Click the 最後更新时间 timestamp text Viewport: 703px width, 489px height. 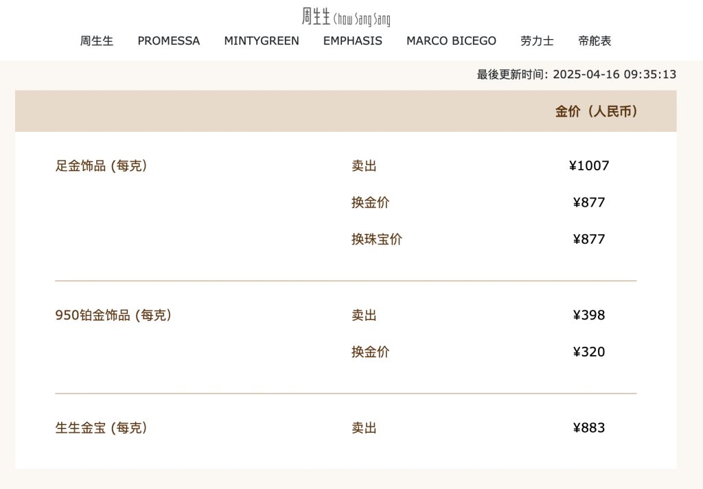(577, 74)
